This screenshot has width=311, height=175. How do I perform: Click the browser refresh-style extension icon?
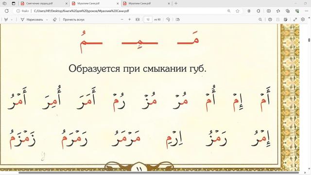259,11
